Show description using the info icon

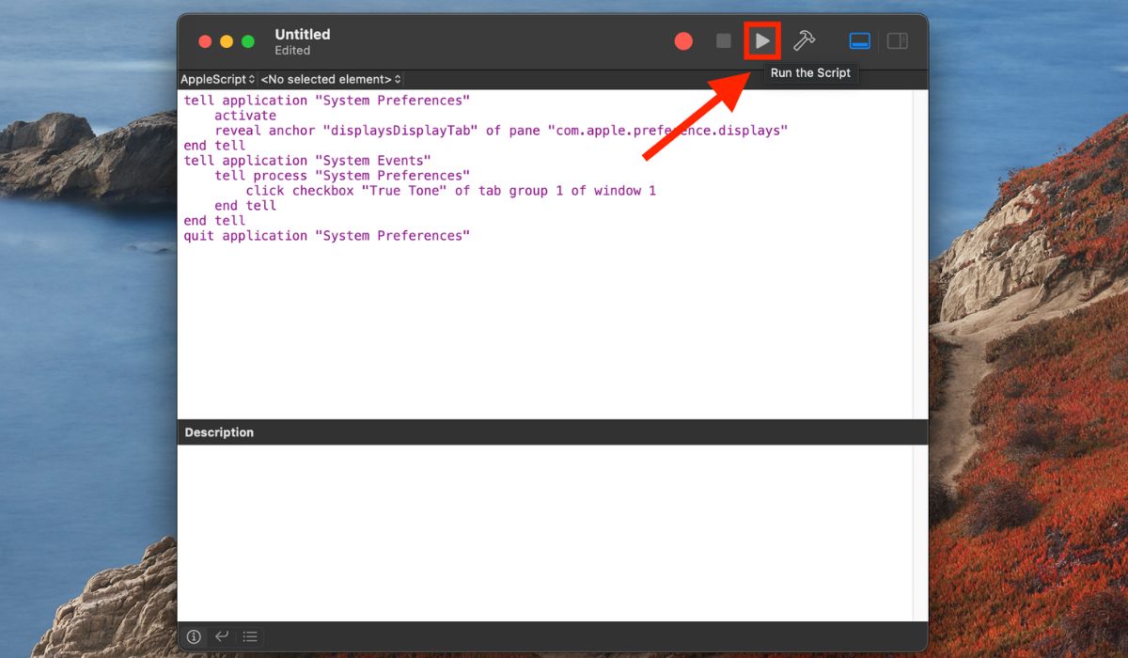click(x=194, y=636)
